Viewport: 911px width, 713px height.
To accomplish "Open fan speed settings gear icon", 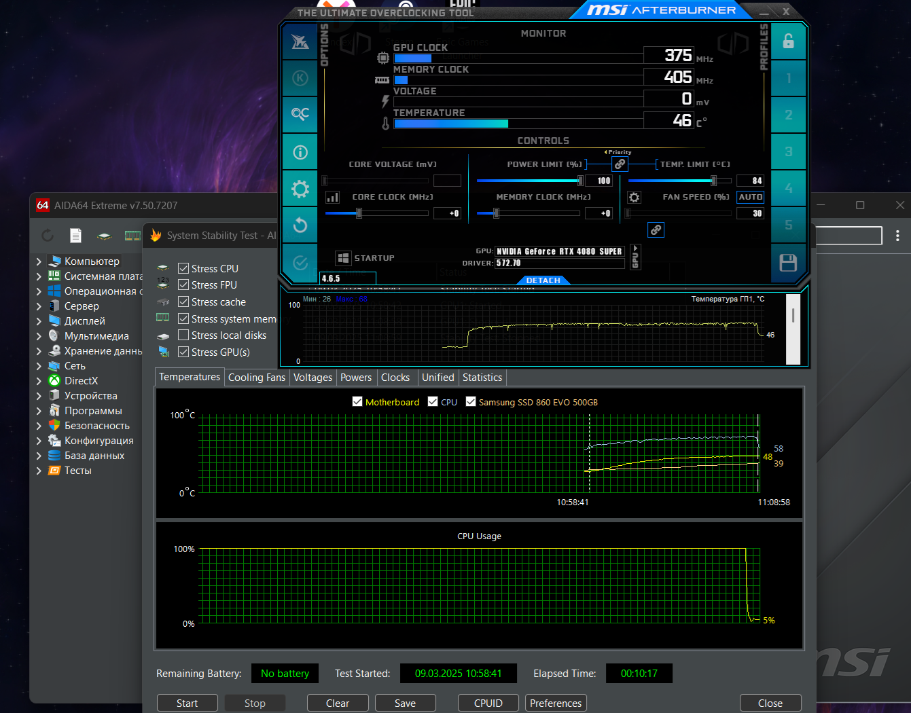I will pos(634,197).
